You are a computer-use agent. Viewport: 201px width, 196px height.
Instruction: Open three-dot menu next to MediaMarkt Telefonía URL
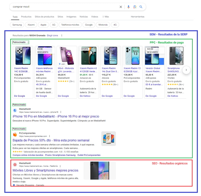[60, 166]
